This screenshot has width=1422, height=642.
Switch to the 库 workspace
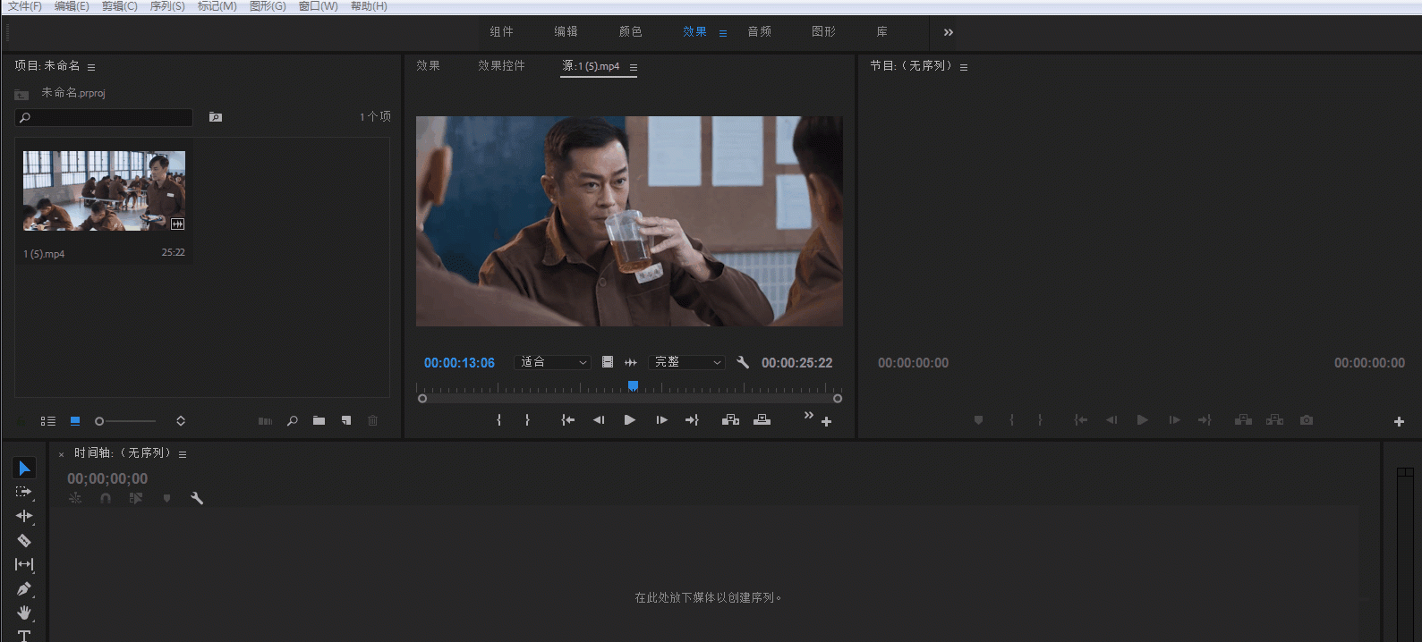(x=881, y=32)
